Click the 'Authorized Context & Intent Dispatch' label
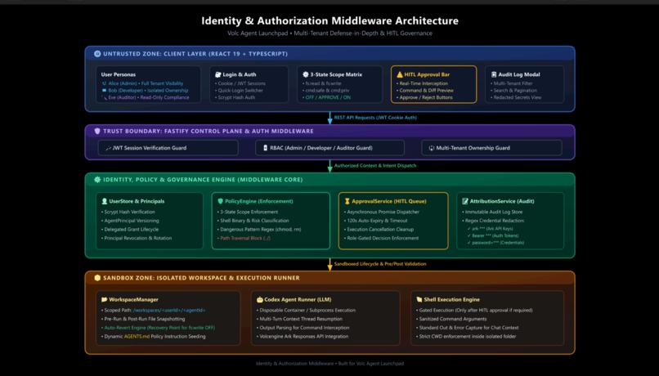Viewport: 659px width, 376px height. tap(375, 166)
